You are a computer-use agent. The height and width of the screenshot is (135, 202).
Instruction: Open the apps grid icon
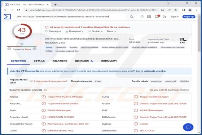click(x=149, y=17)
